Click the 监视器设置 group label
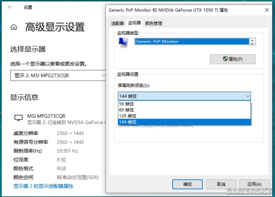 click(127, 74)
